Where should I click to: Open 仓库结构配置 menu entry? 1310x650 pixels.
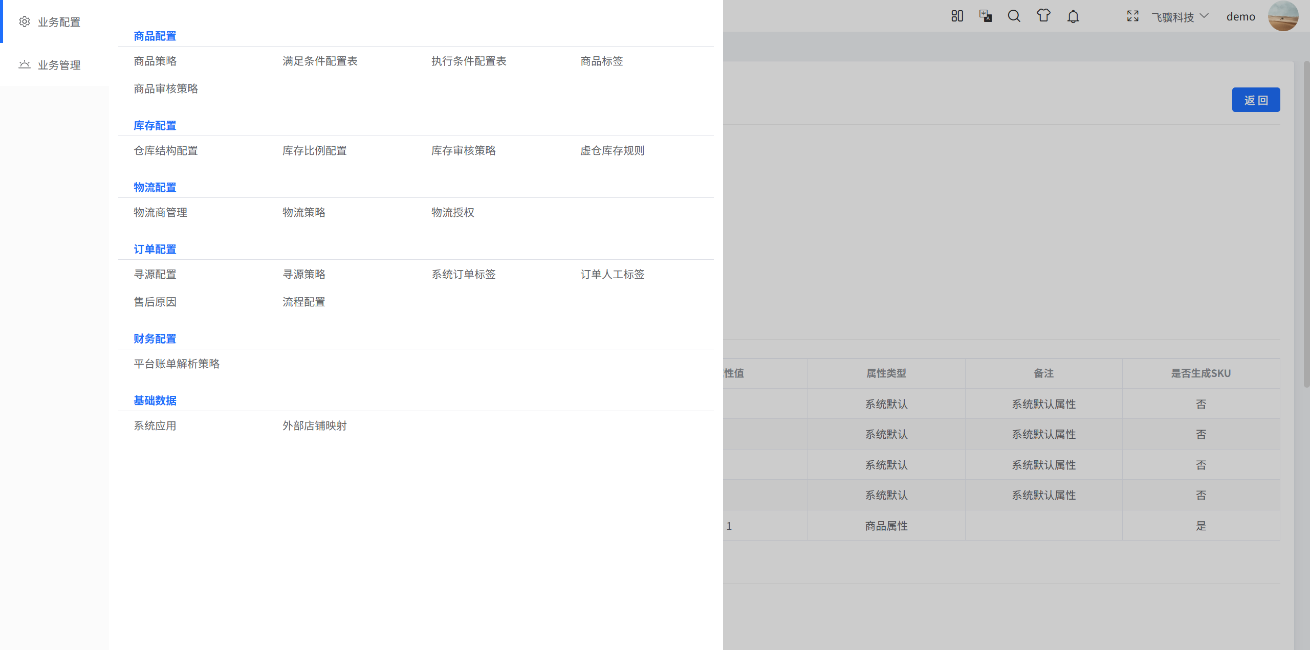(166, 150)
